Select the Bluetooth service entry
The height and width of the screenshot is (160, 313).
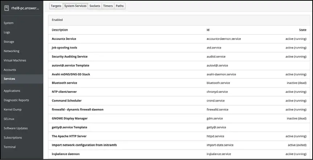coord(65,83)
